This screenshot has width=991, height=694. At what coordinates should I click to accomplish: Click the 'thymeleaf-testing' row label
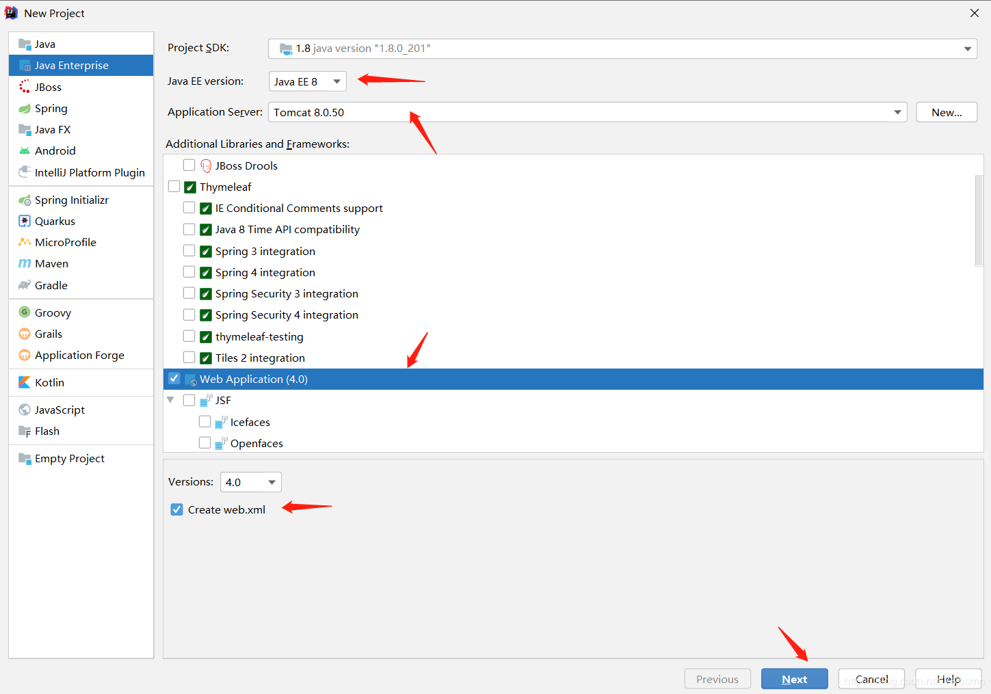(x=259, y=337)
